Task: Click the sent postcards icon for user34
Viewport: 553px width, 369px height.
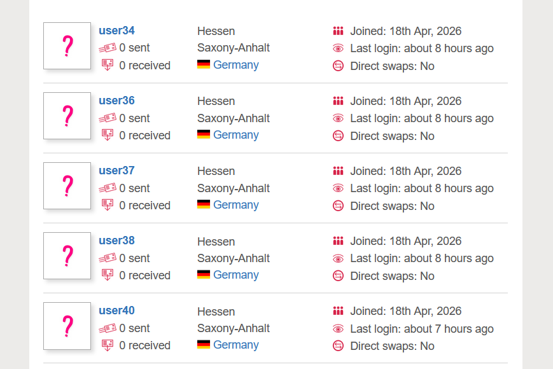Action: point(108,48)
